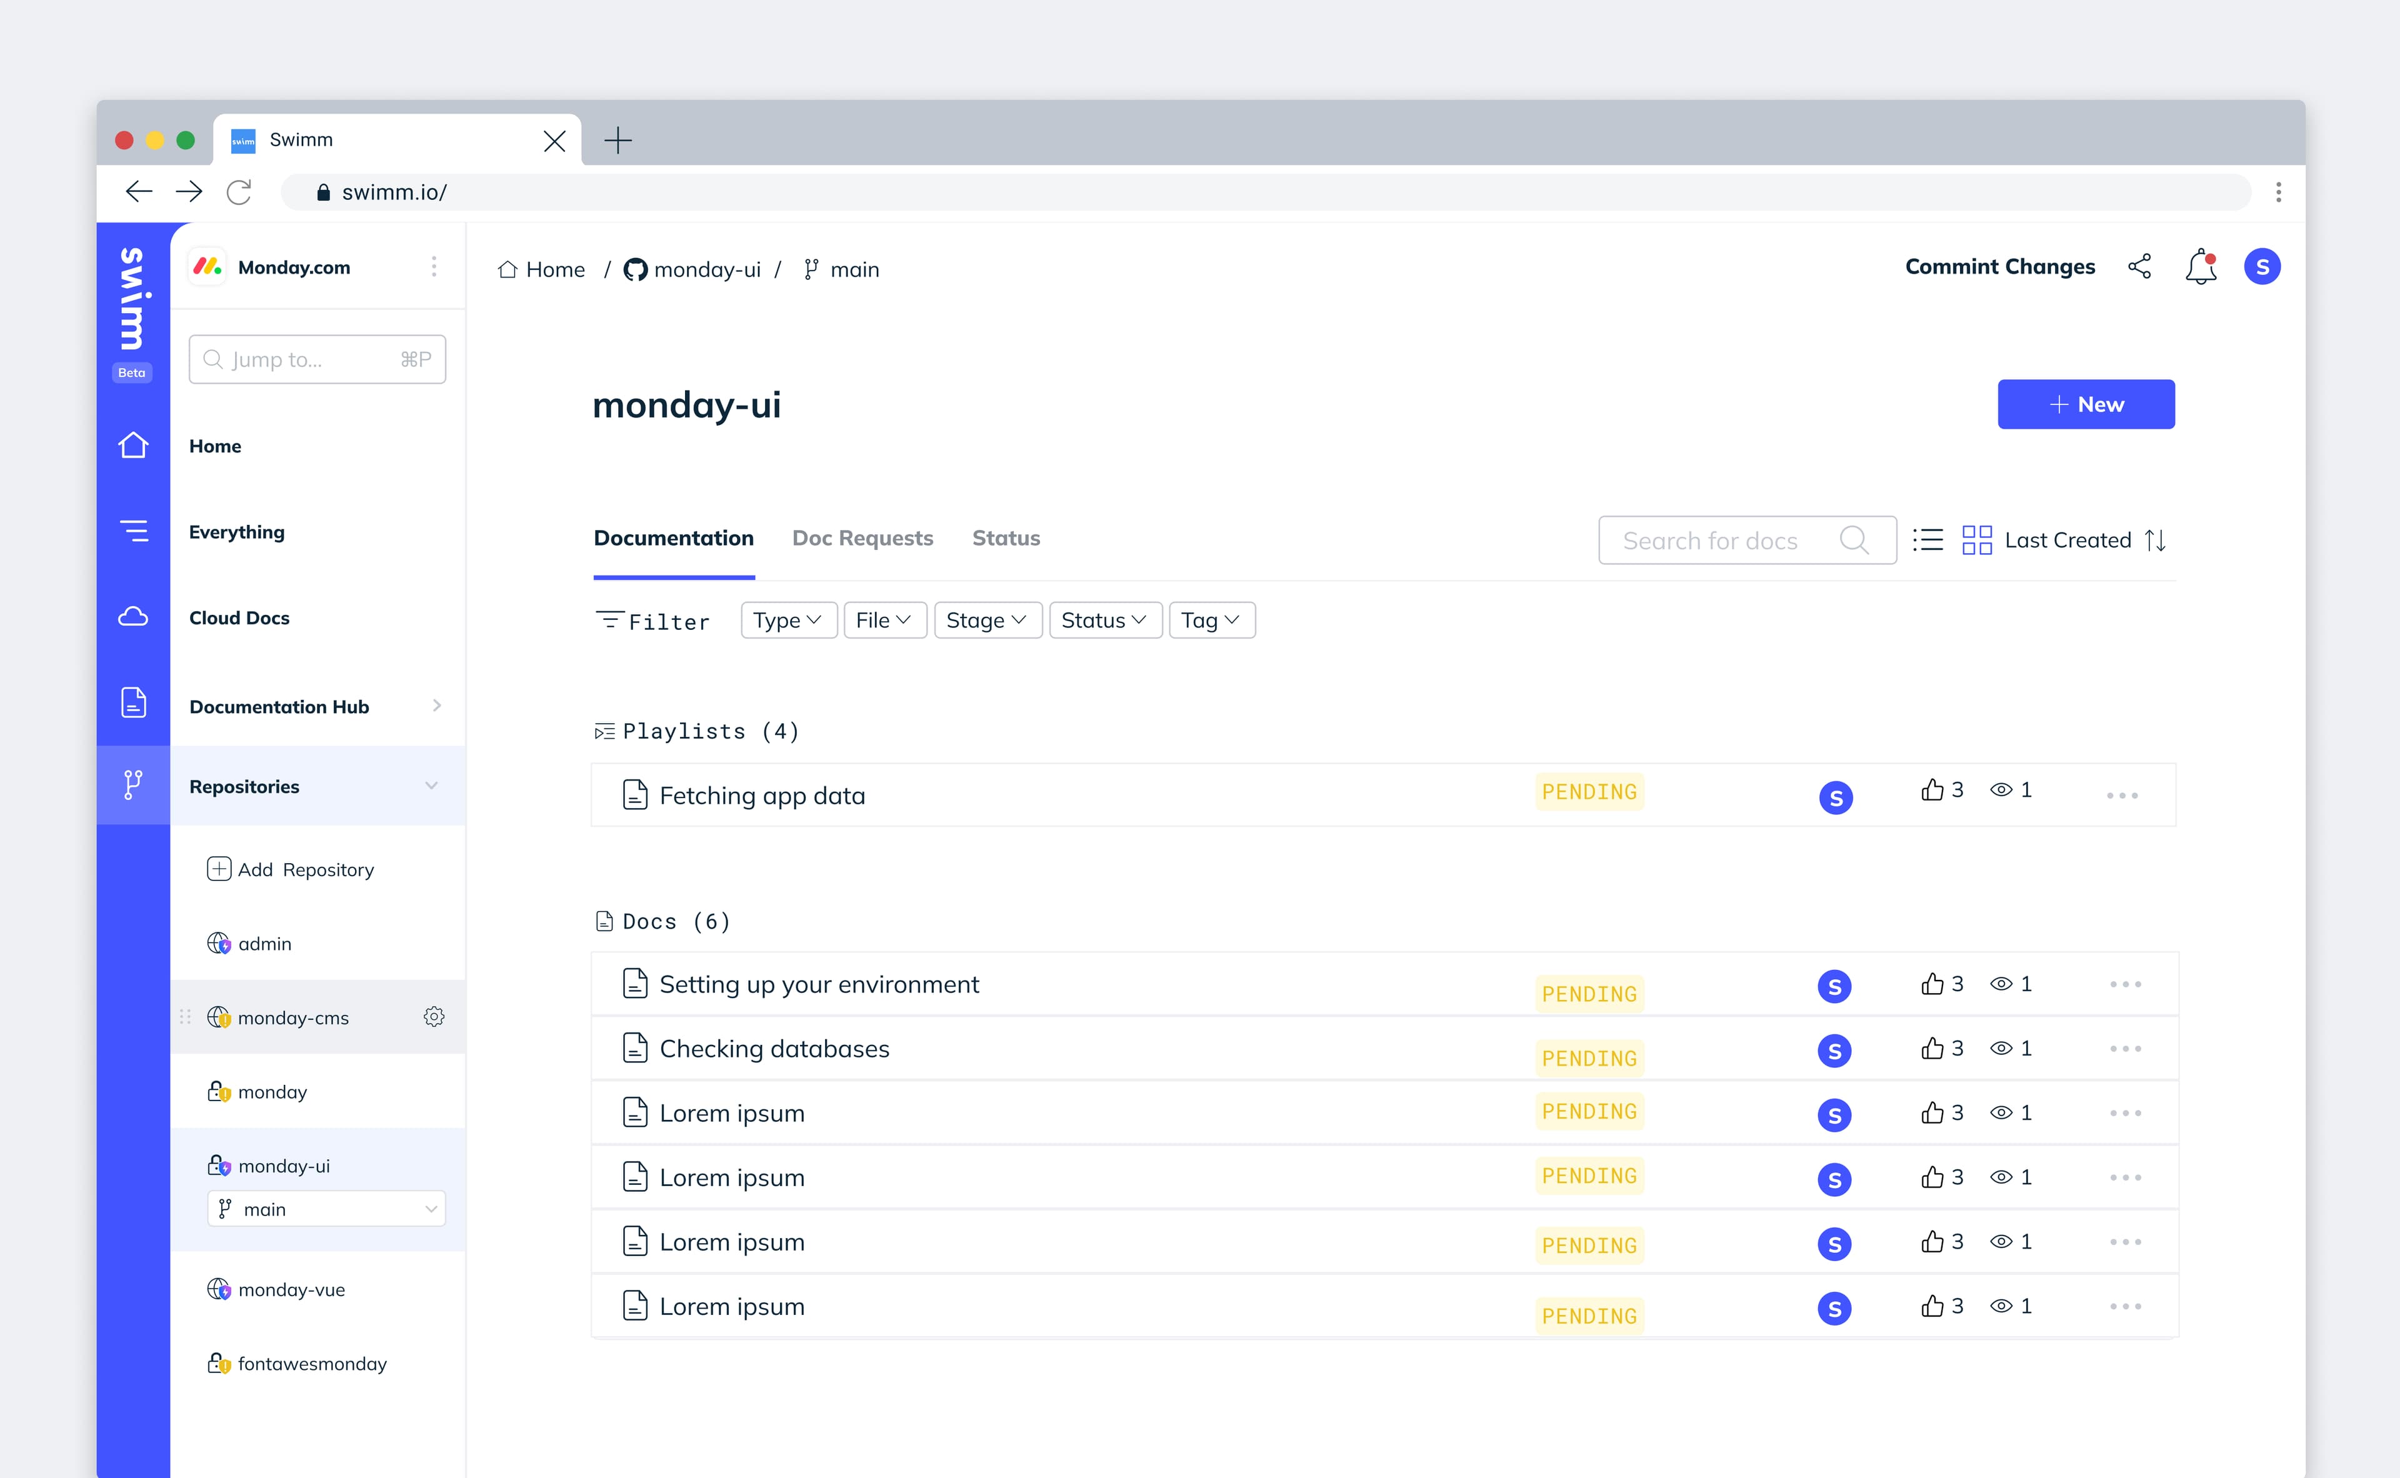Screen dimensions: 2400x1478
Task: Open the main branch selector dropdown
Action: pyautogui.click(x=326, y=1208)
